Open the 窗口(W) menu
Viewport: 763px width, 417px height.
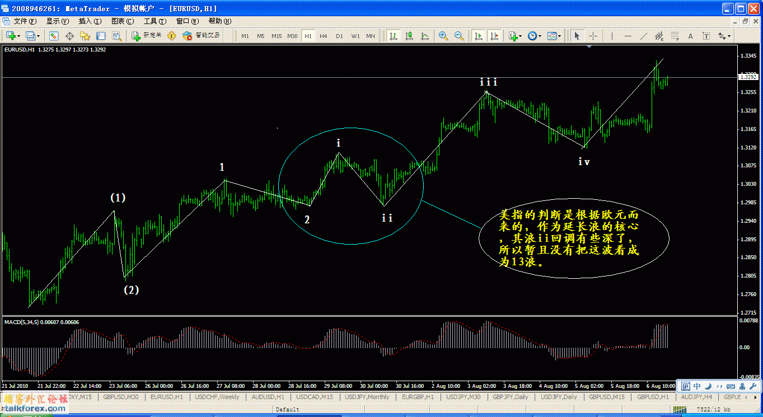coord(188,21)
